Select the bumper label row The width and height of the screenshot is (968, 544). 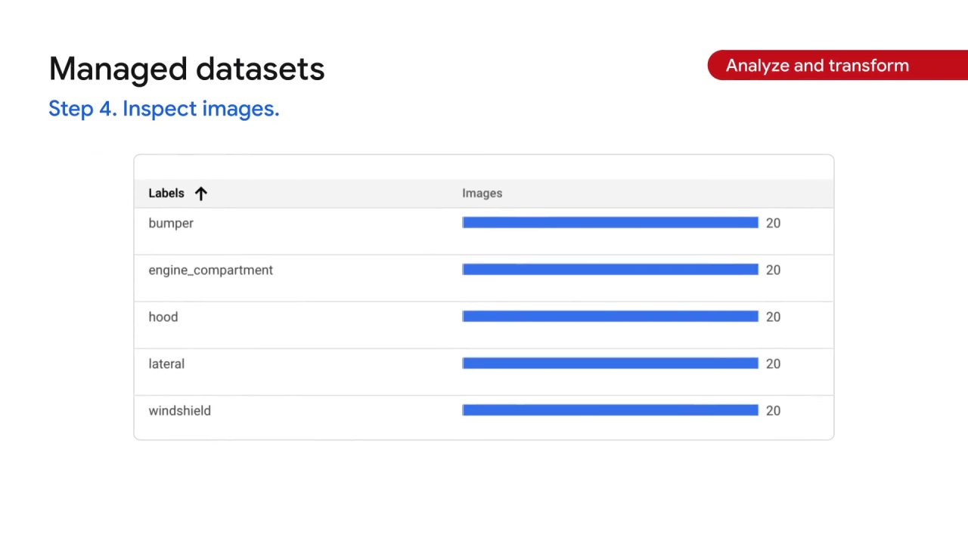coord(484,231)
